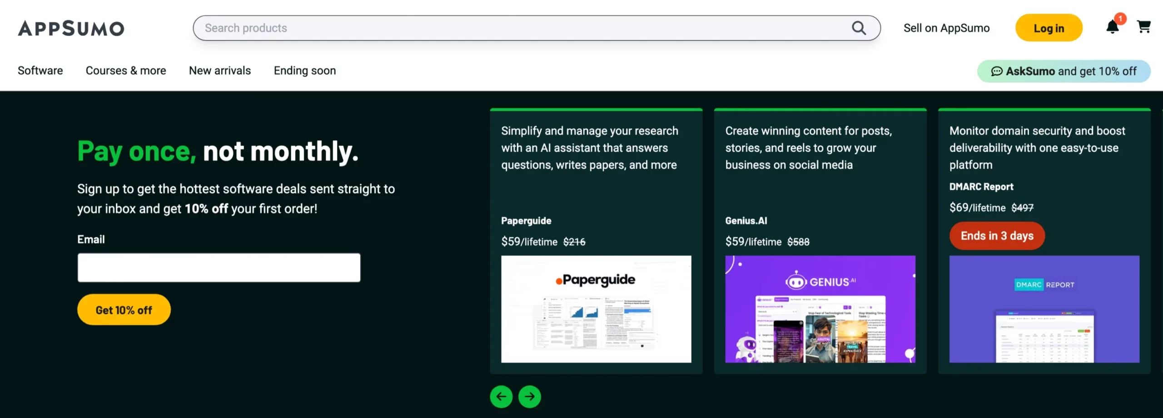The image size is (1163, 418).
Task: Click the AskSumo chat bubble icon
Action: 996,71
